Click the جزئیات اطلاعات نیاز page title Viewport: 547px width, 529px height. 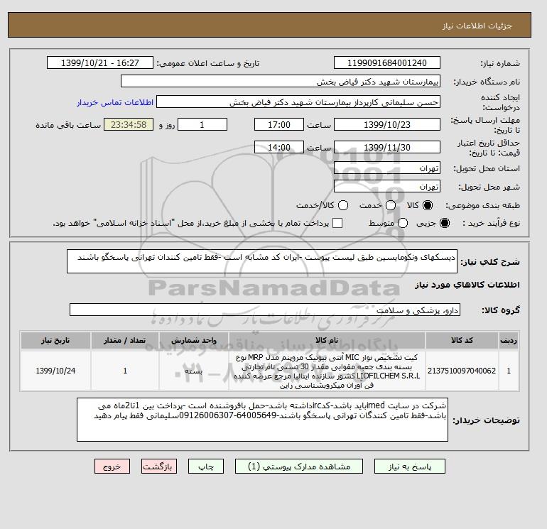pyautogui.click(x=477, y=26)
